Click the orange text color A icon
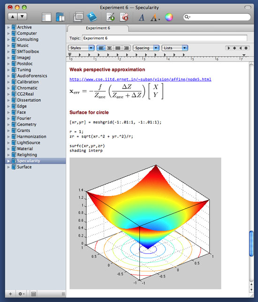This screenshot has height=302, width=258. (x=155, y=17)
